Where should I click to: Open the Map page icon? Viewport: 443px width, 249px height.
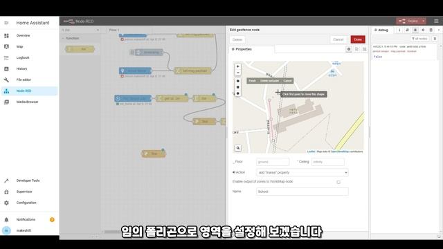pos(6,46)
